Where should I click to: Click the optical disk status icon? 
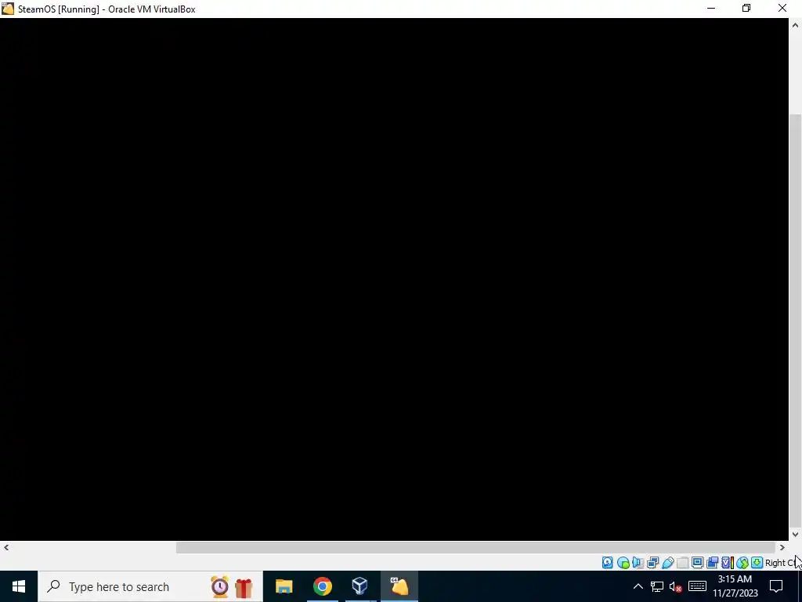pos(623,563)
